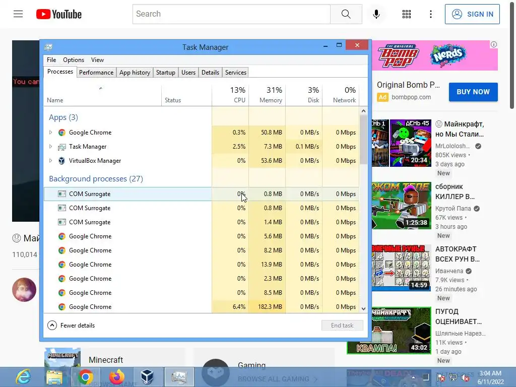Select the VirtualBox Manager cube icon
This screenshot has height=387, width=516.
61,161
